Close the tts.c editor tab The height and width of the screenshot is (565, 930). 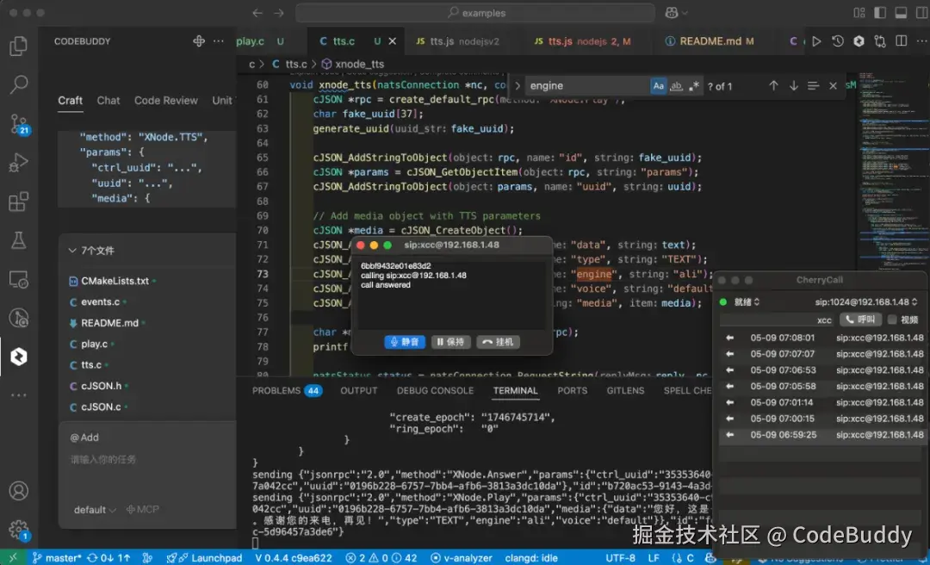point(392,41)
